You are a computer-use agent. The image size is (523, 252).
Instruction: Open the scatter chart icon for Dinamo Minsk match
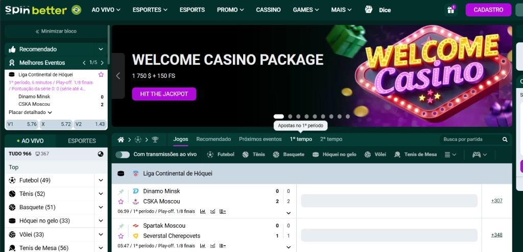click(213, 211)
